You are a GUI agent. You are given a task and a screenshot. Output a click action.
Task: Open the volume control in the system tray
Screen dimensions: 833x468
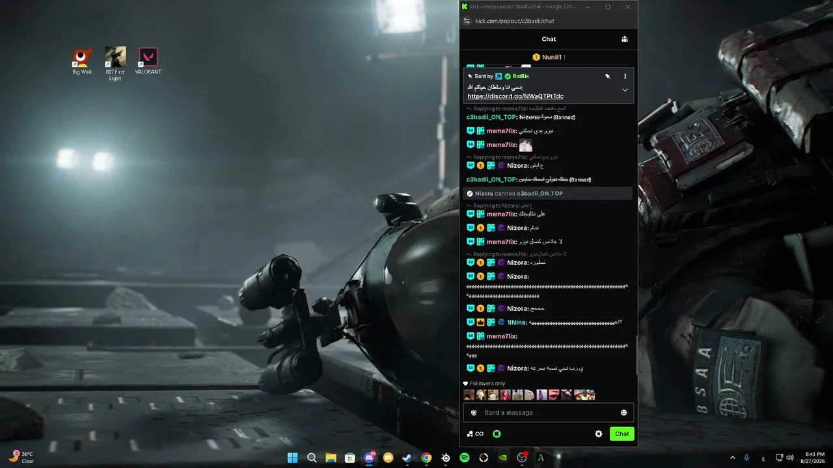[790, 458]
